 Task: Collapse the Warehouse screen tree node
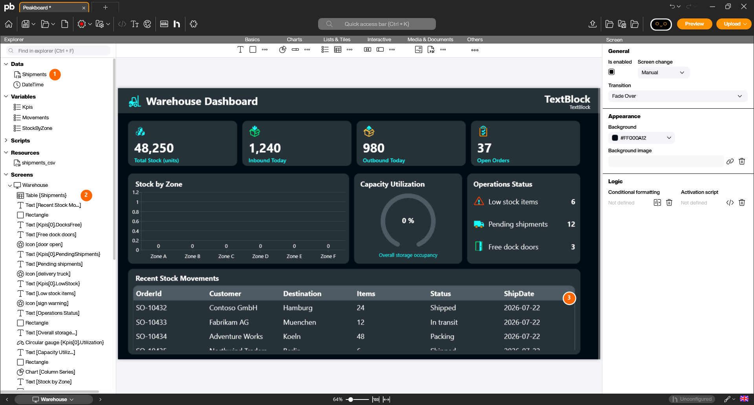(10, 185)
